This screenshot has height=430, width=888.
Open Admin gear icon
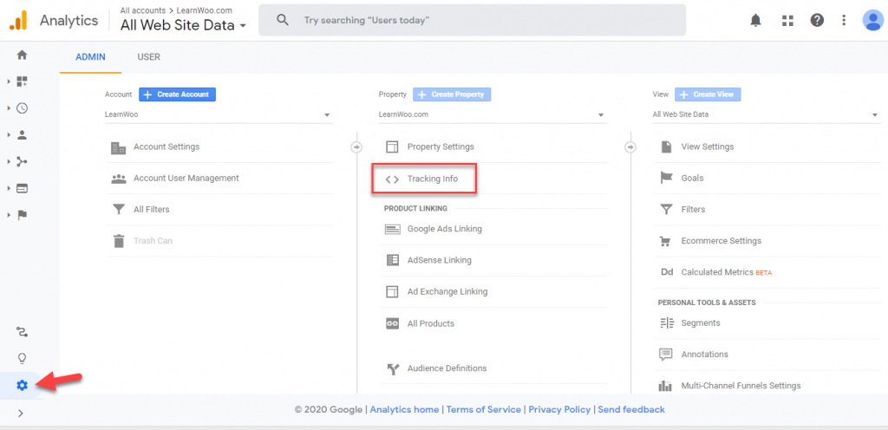click(x=22, y=385)
